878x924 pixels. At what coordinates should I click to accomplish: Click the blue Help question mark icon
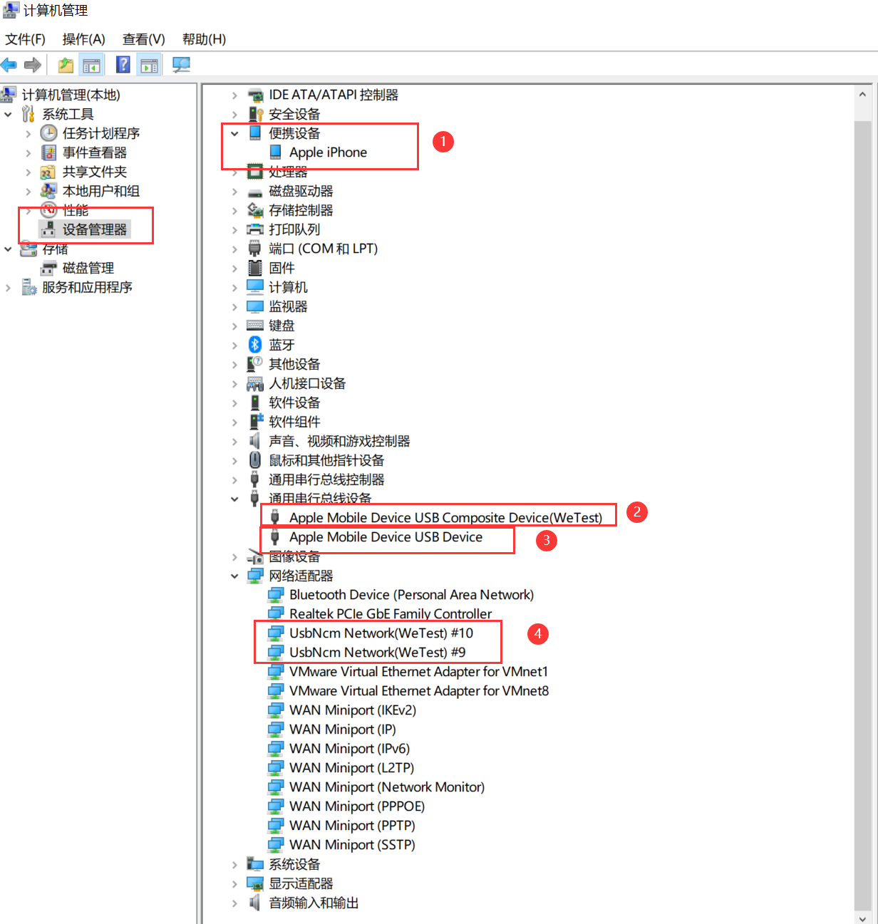123,65
